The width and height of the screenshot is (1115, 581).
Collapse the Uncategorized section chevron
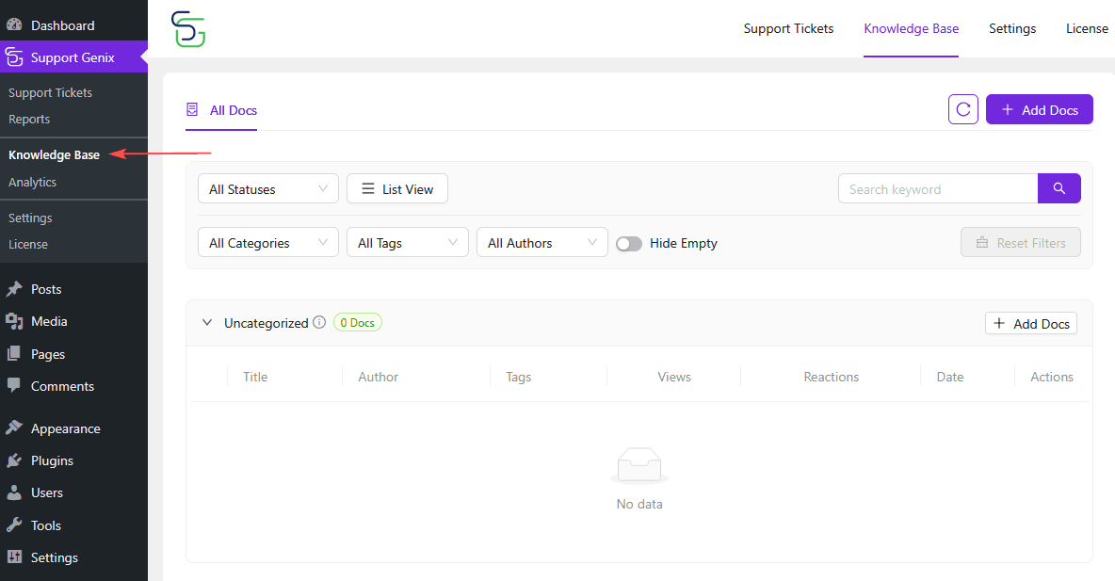[x=207, y=322]
